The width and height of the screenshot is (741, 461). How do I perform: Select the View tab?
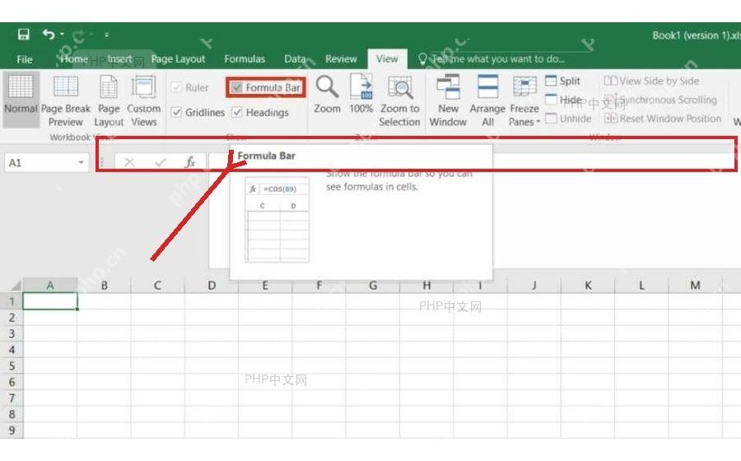(387, 59)
